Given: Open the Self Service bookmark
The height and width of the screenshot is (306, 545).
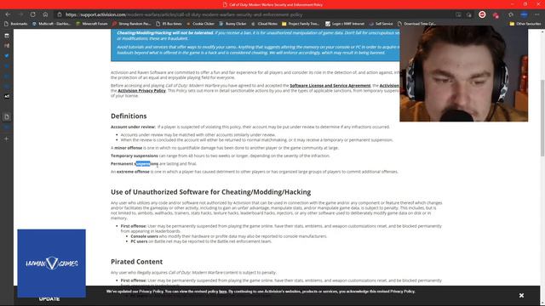Looking at the screenshot, I should (381, 24).
